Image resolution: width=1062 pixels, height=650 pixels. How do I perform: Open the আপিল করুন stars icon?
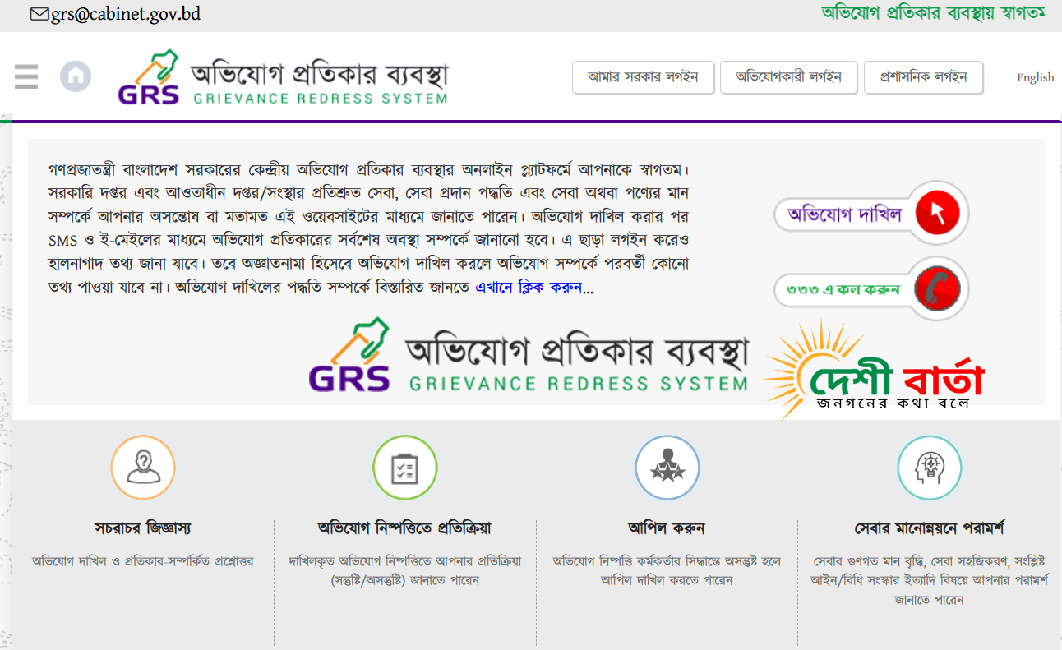click(667, 468)
